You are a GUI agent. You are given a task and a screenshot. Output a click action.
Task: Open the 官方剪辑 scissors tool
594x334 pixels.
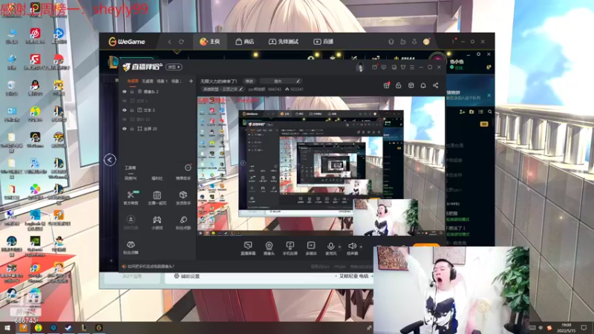tap(131, 197)
